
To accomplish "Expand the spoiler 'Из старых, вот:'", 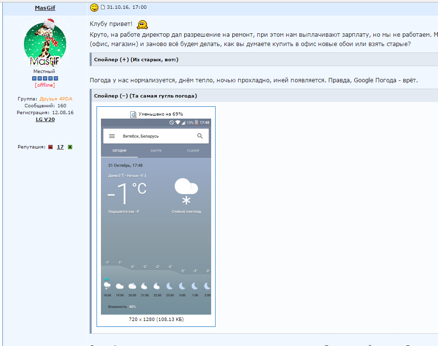I will (x=136, y=59).
